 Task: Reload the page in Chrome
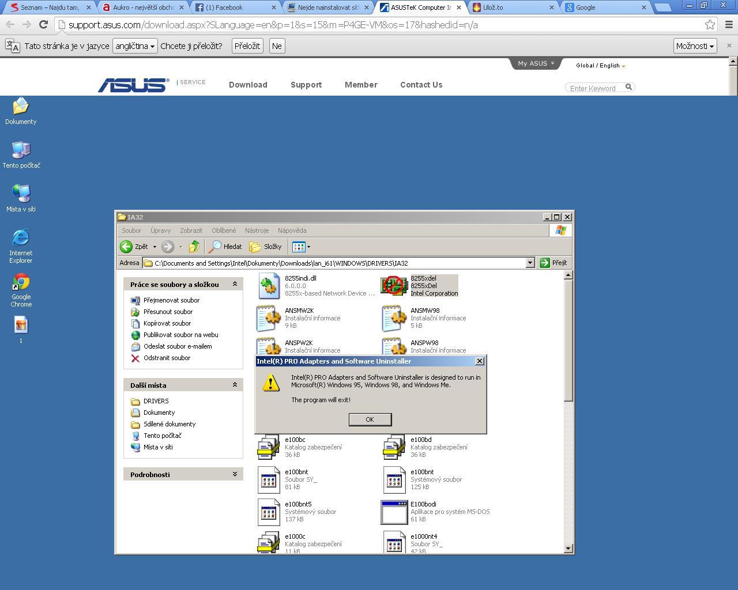(x=43, y=25)
